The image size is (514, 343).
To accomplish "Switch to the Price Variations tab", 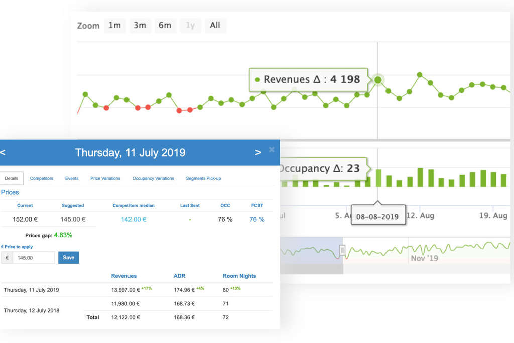I will tap(105, 178).
